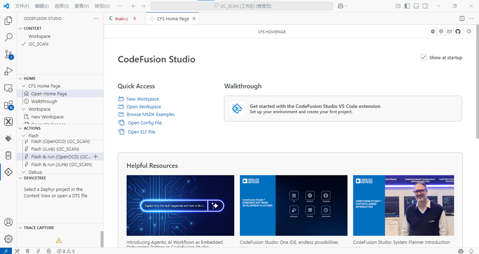Open the boxed X activity bar icon
The height and width of the screenshot is (254, 479).
(8, 122)
